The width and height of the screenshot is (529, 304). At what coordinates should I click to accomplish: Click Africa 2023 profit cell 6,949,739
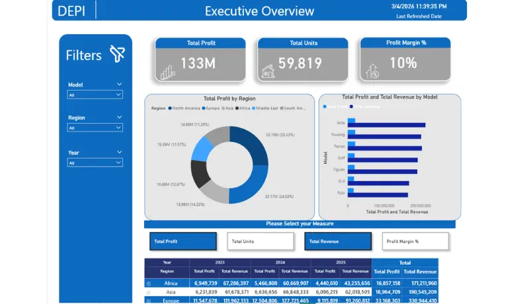(x=205, y=284)
